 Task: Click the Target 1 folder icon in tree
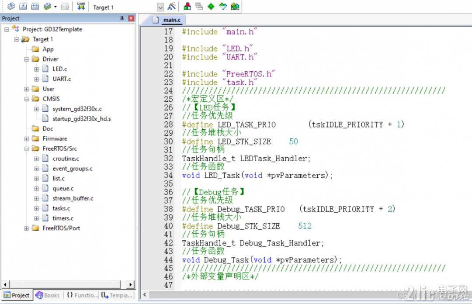(25, 39)
